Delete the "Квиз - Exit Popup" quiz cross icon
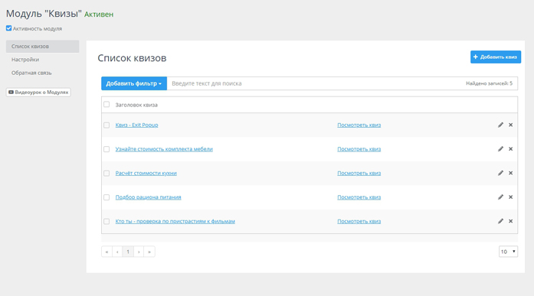Screen dimensions: 534x296 510,125
